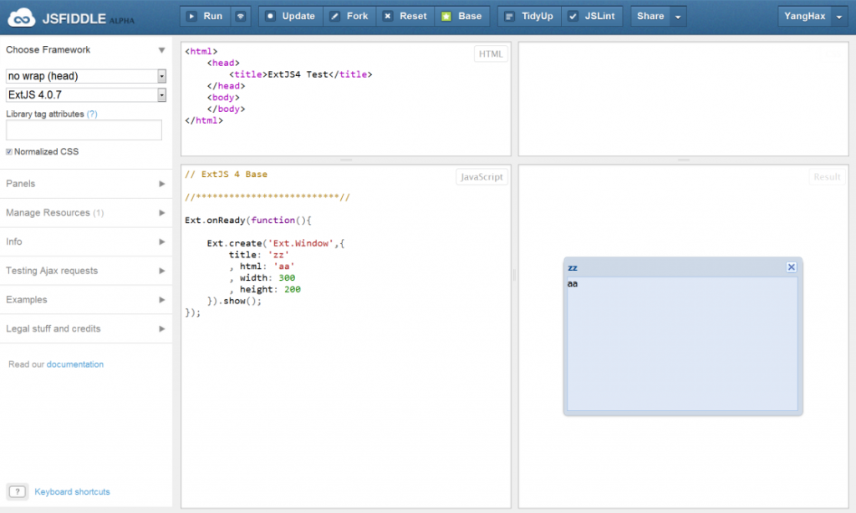856x513 pixels.
Task: Expand Legal stuff and credits section
Action: click(x=86, y=328)
